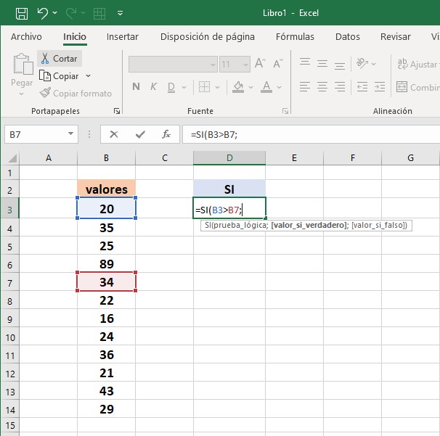
Task: Cancel formula entry with X icon
Action: point(114,135)
